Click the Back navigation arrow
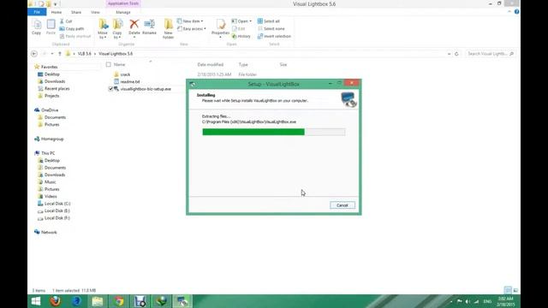 [x=34, y=54]
